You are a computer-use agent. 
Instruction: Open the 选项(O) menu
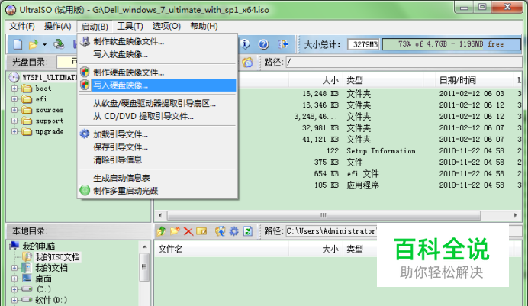point(166,26)
